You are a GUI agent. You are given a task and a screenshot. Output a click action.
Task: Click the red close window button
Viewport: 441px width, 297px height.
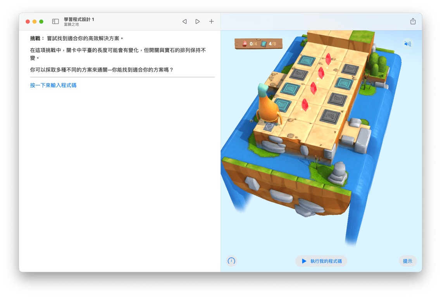pyautogui.click(x=28, y=22)
